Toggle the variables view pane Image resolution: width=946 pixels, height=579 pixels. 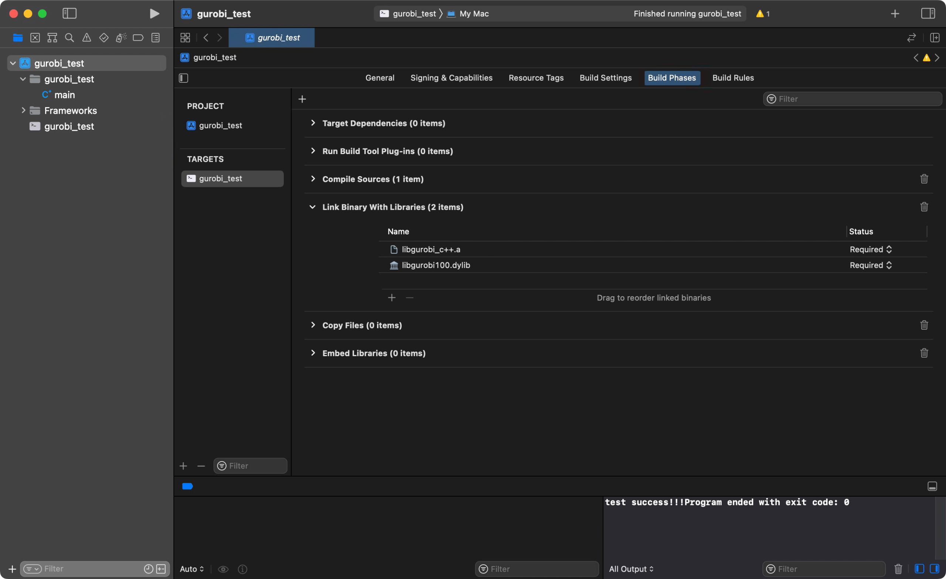919,569
